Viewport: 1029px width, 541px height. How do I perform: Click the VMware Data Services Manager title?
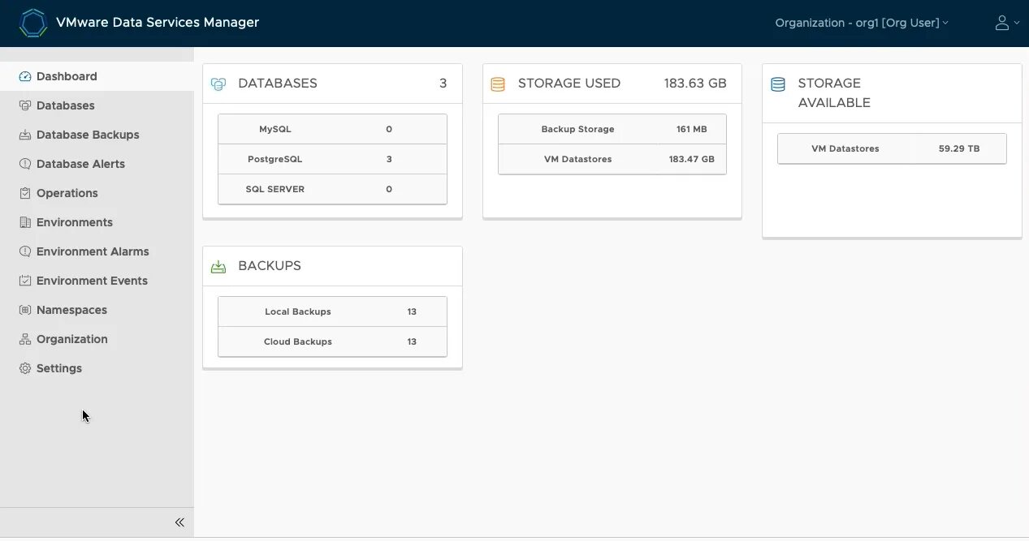pyautogui.click(x=158, y=23)
